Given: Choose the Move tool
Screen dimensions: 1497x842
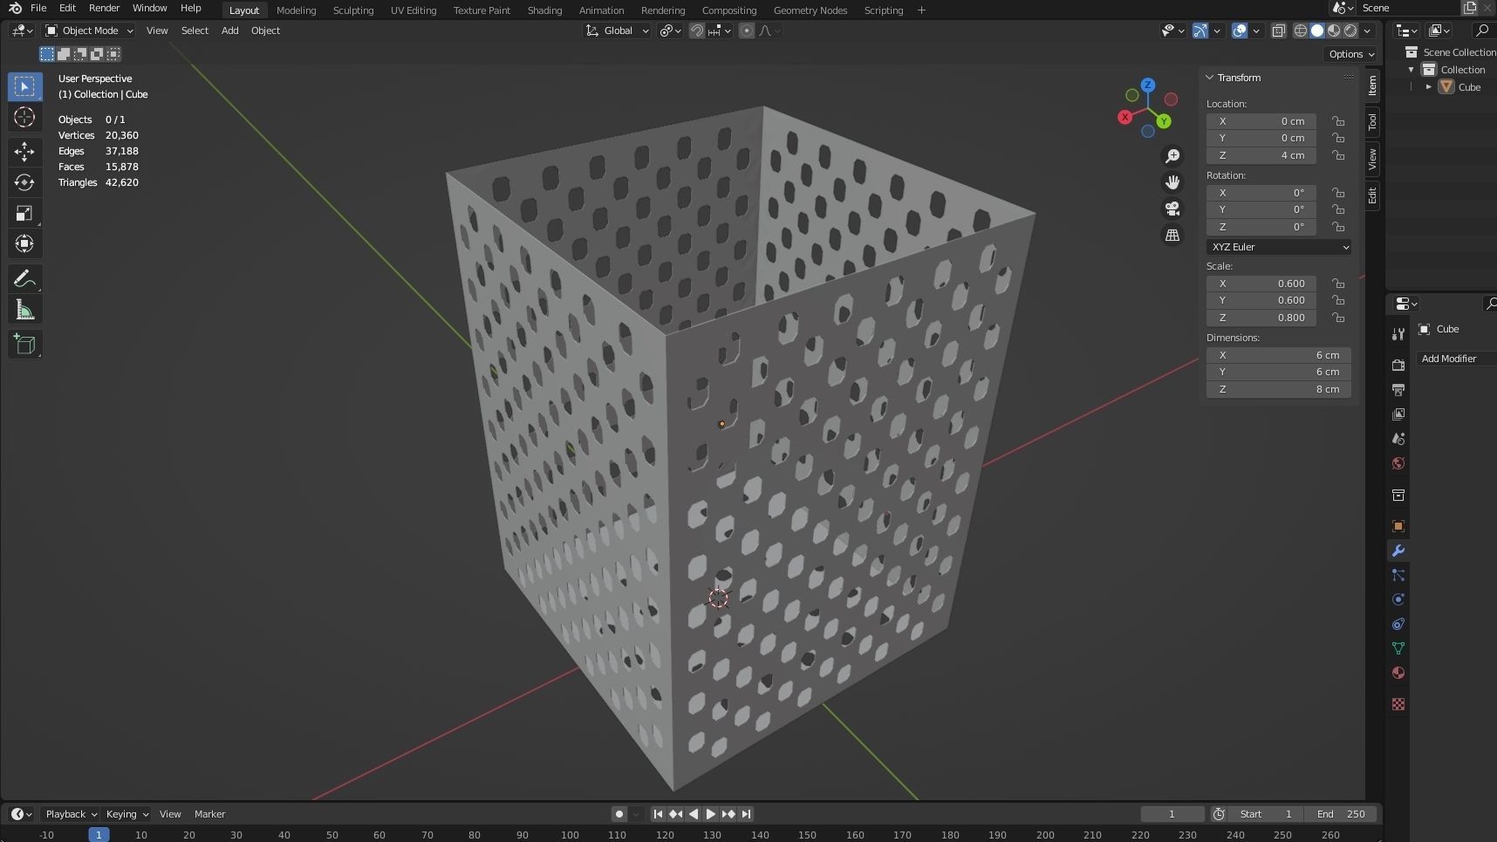Looking at the screenshot, I should point(24,152).
